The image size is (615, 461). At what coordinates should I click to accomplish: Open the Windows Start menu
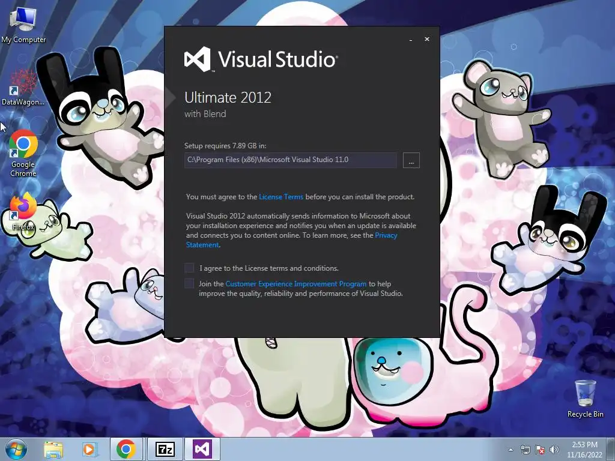point(16,449)
